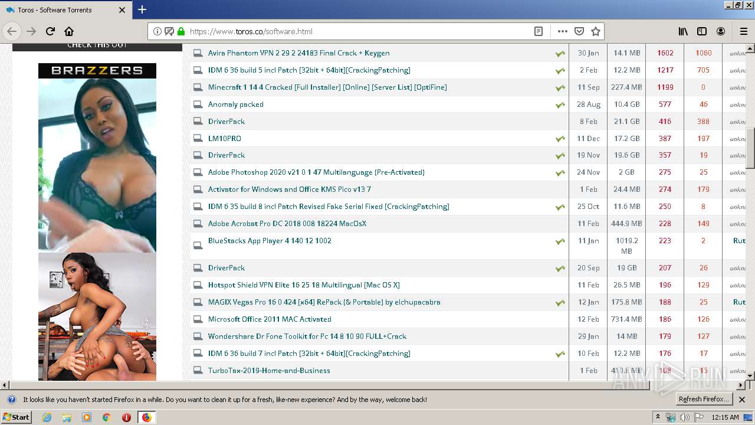The width and height of the screenshot is (755, 425).
Task: Click the Refresh Firefox button
Action: pyautogui.click(x=704, y=400)
